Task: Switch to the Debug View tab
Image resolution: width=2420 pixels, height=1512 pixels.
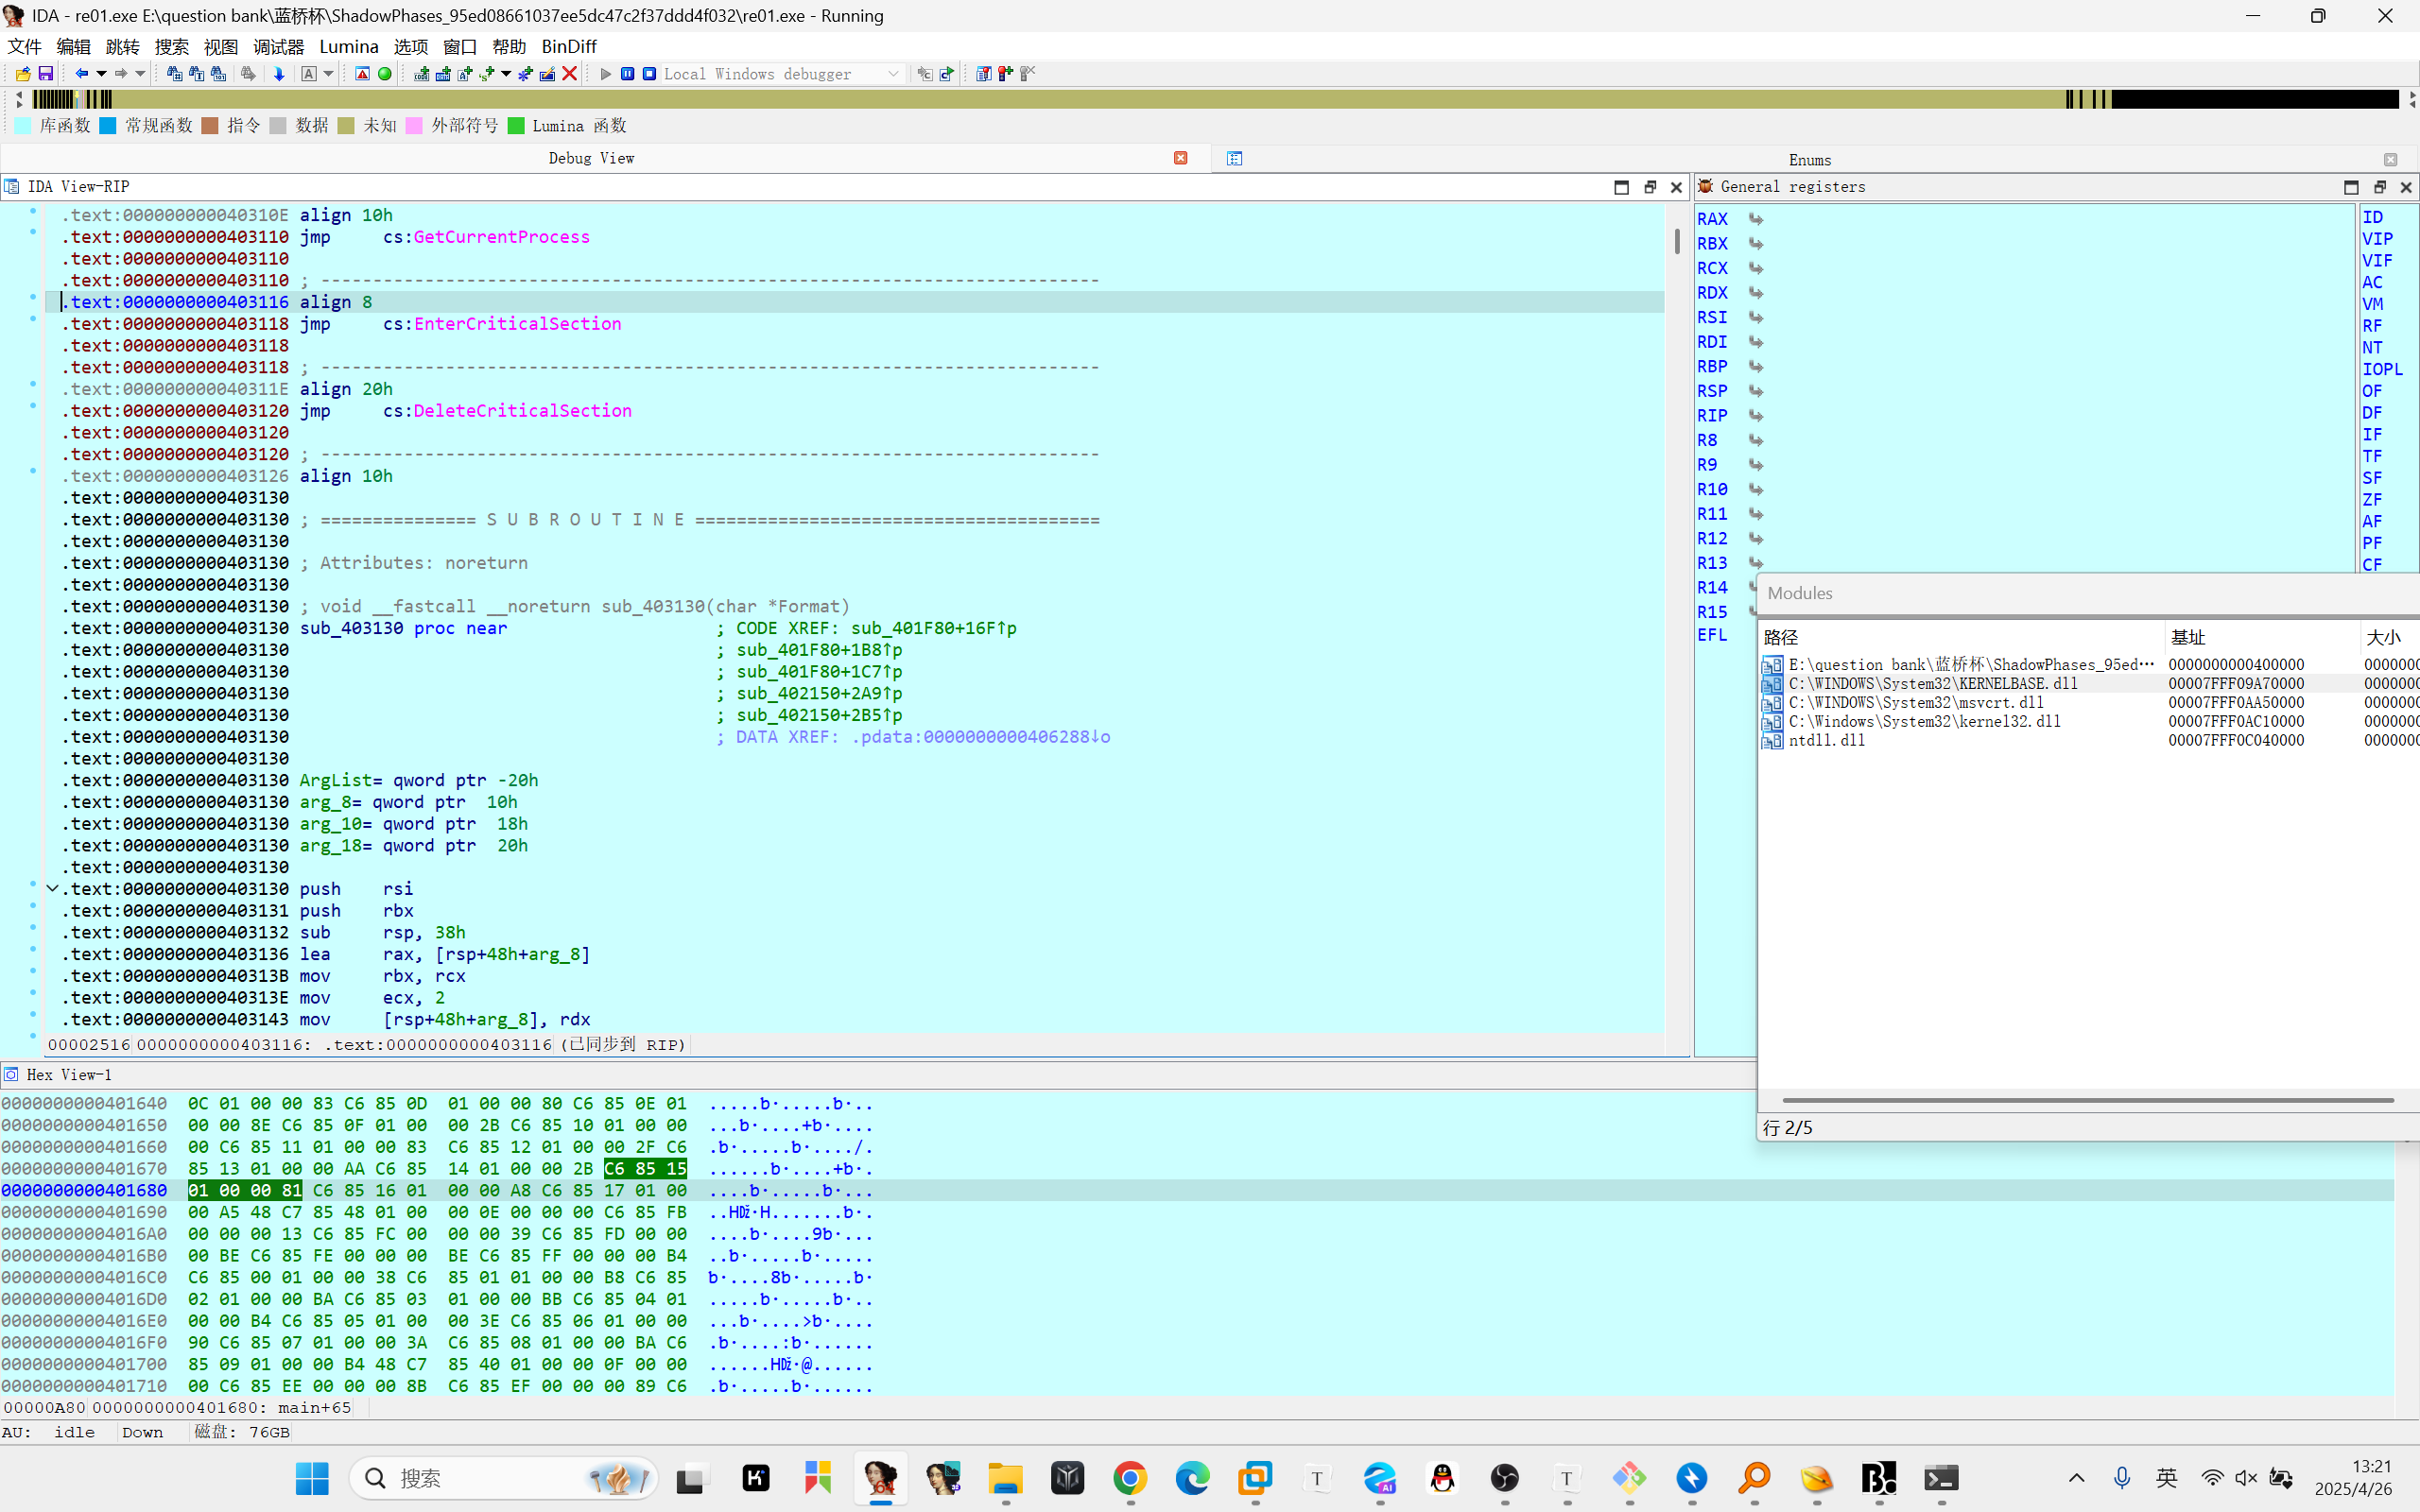Action: (x=591, y=158)
